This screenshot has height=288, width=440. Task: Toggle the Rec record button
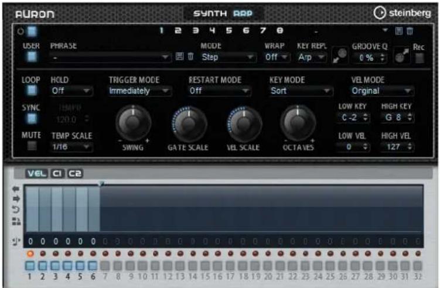(419, 58)
